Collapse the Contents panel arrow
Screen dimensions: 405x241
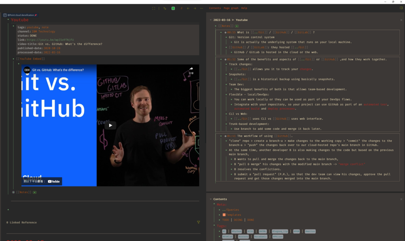[x=211, y=199]
